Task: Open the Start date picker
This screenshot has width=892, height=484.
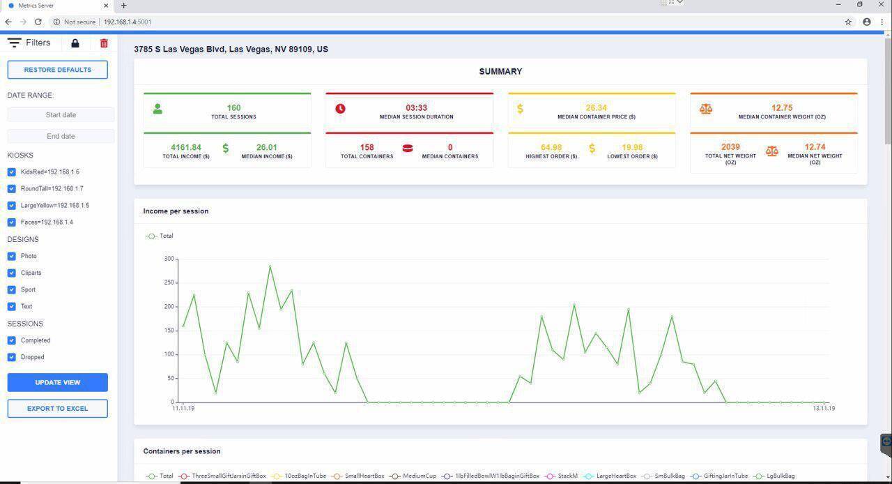Action: 61,115
